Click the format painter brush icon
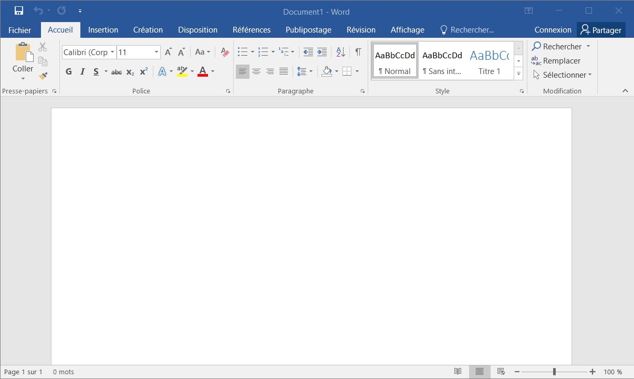634x379 pixels. point(43,76)
